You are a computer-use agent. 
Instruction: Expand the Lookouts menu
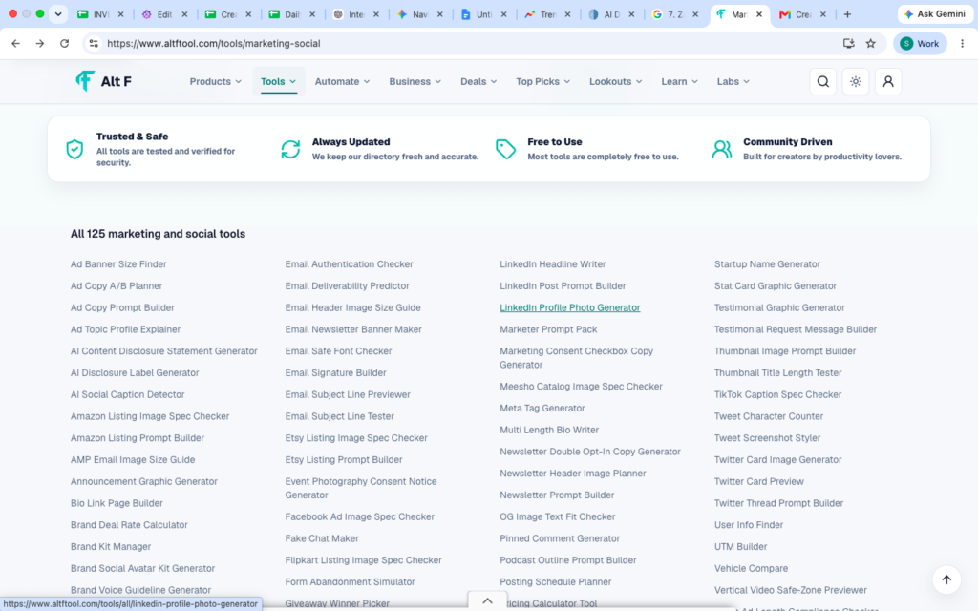[616, 82]
